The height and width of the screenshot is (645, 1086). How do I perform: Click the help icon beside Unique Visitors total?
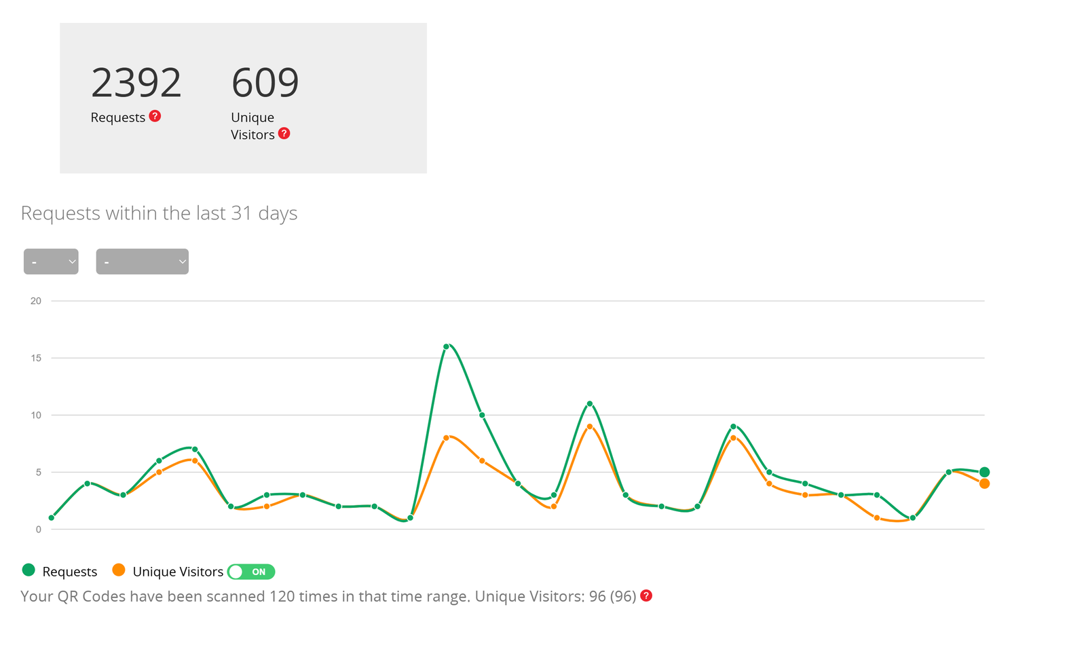[x=284, y=134]
